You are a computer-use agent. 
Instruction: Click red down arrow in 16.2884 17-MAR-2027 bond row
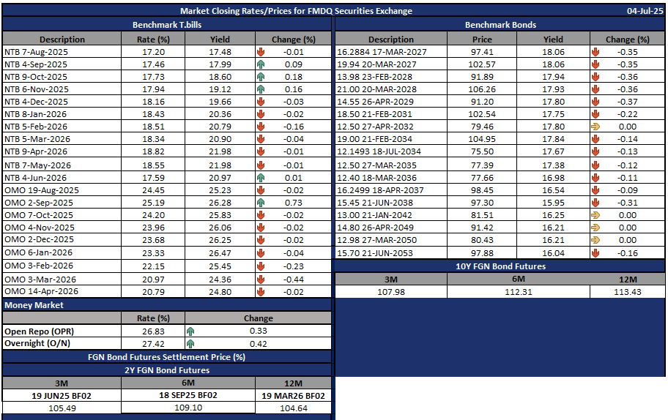click(595, 52)
